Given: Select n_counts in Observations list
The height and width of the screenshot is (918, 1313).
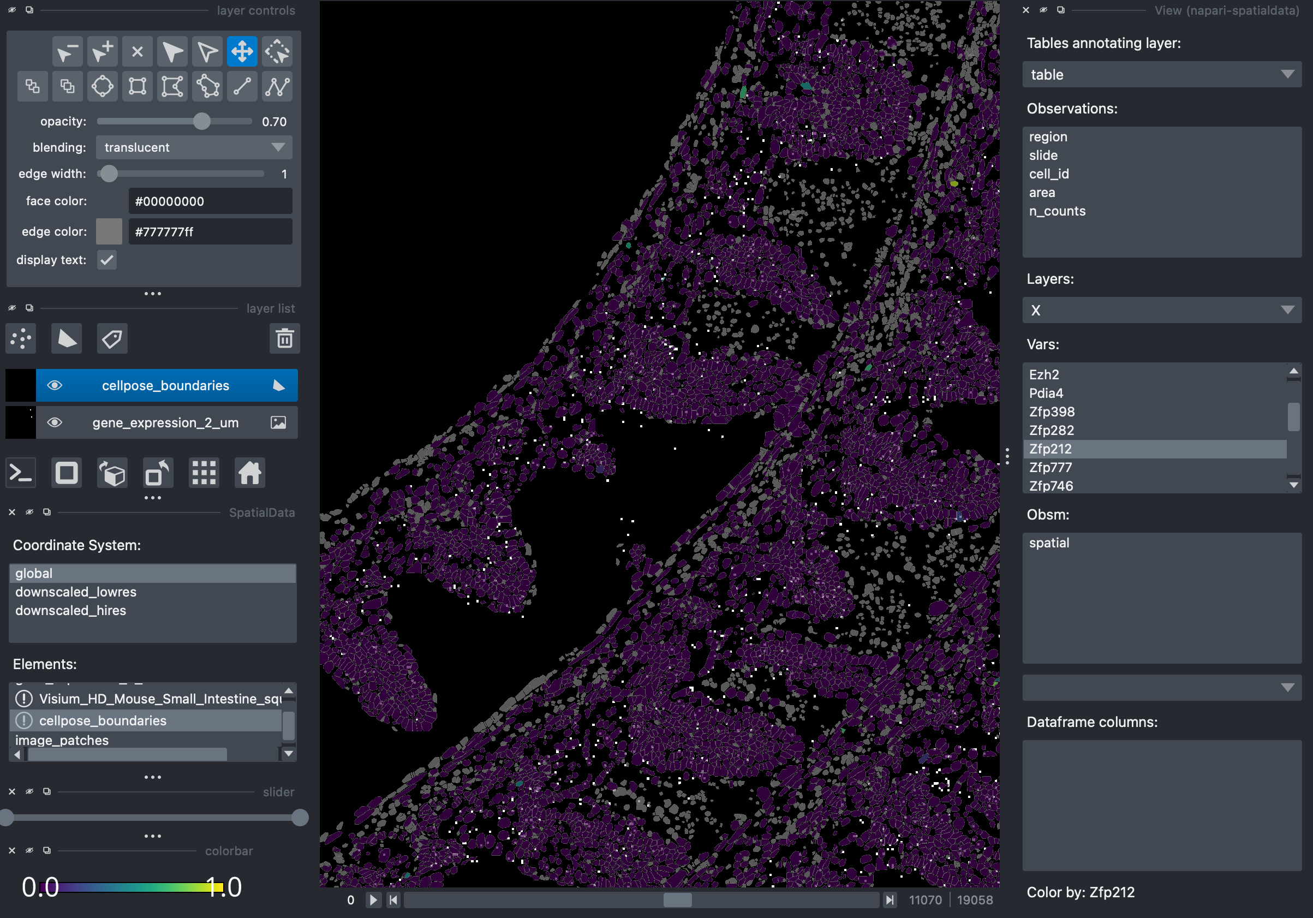Looking at the screenshot, I should point(1057,211).
